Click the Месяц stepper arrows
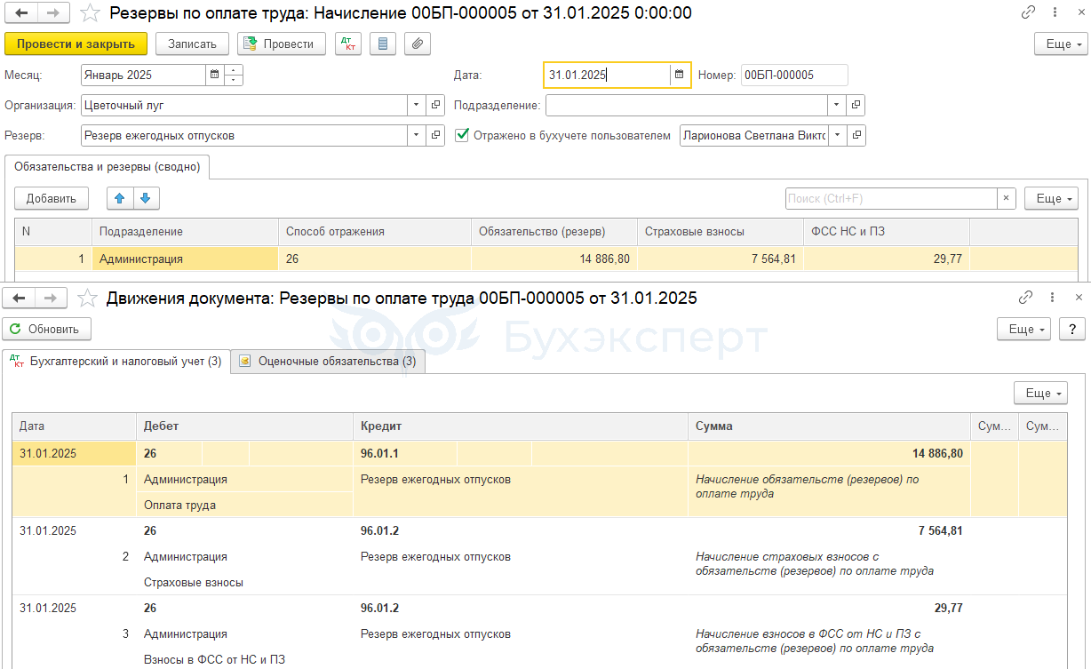Viewport: 1091px width, 669px height. point(234,76)
